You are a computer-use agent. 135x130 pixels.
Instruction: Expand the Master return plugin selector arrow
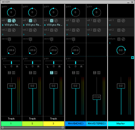110,43
